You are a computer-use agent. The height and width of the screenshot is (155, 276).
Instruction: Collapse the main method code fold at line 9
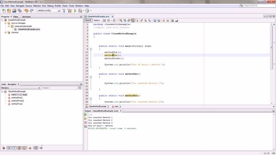point(91,49)
